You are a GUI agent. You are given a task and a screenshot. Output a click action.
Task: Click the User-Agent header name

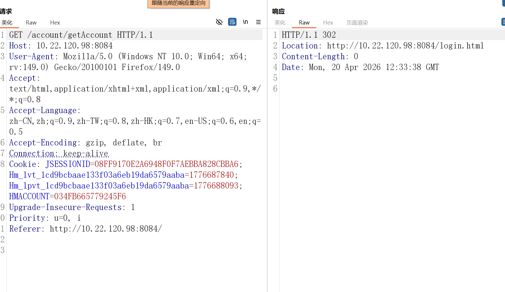pos(31,57)
